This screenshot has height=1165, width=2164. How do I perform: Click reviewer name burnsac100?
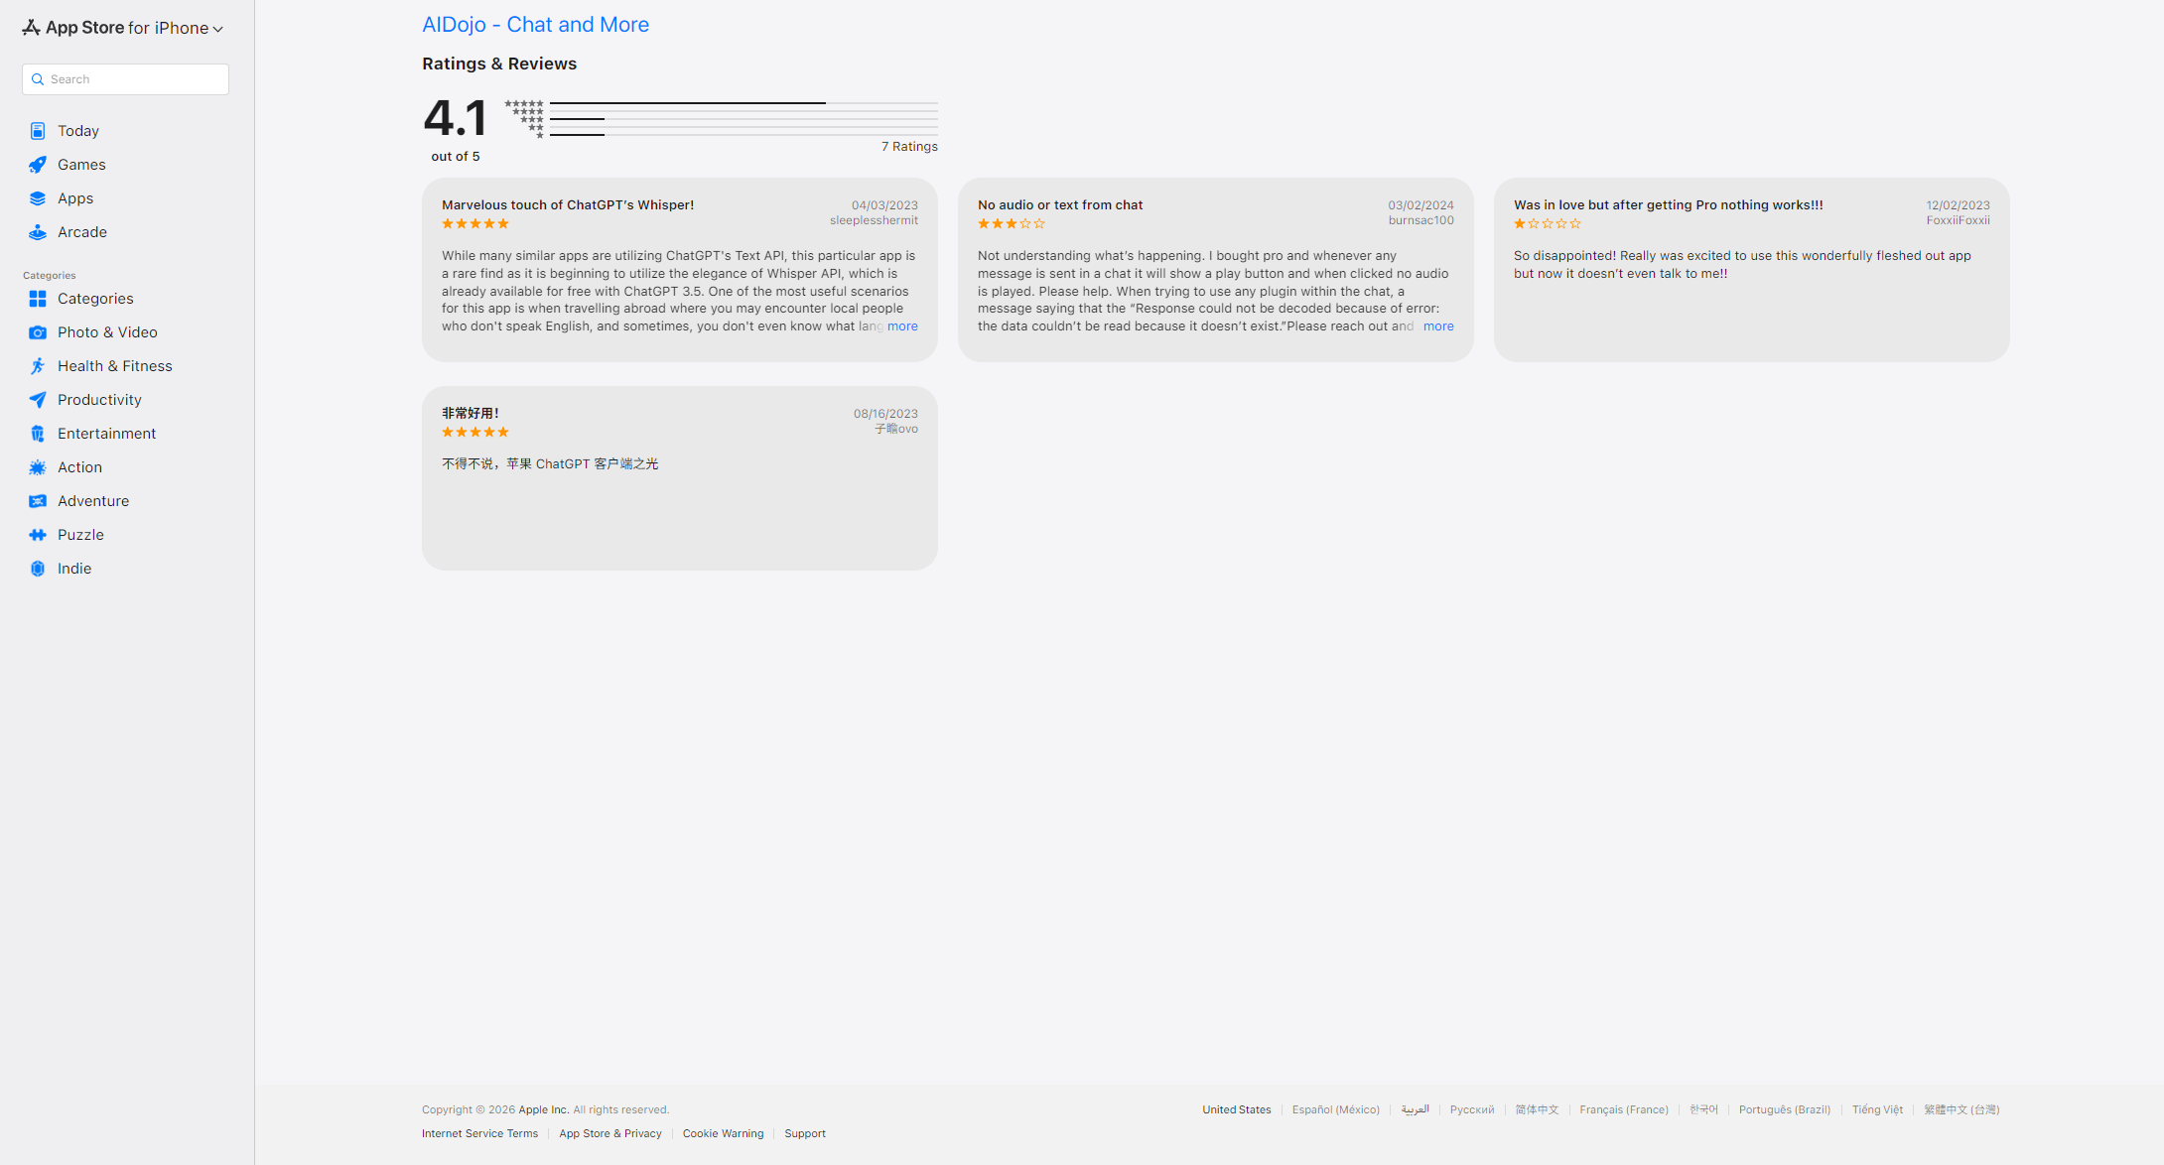pos(1421,220)
